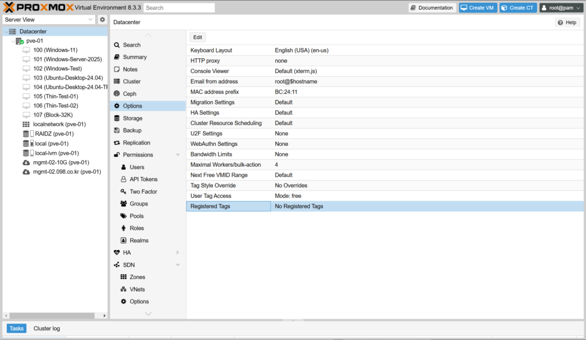Expand the HA section arrow
The width and height of the screenshot is (586, 340).
(x=178, y=253)
